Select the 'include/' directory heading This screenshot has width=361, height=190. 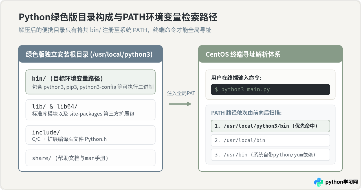(x=46, y=132)
